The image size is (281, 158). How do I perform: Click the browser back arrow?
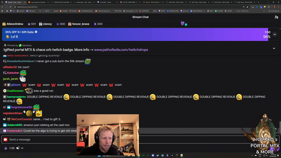(x=2, y=7)
